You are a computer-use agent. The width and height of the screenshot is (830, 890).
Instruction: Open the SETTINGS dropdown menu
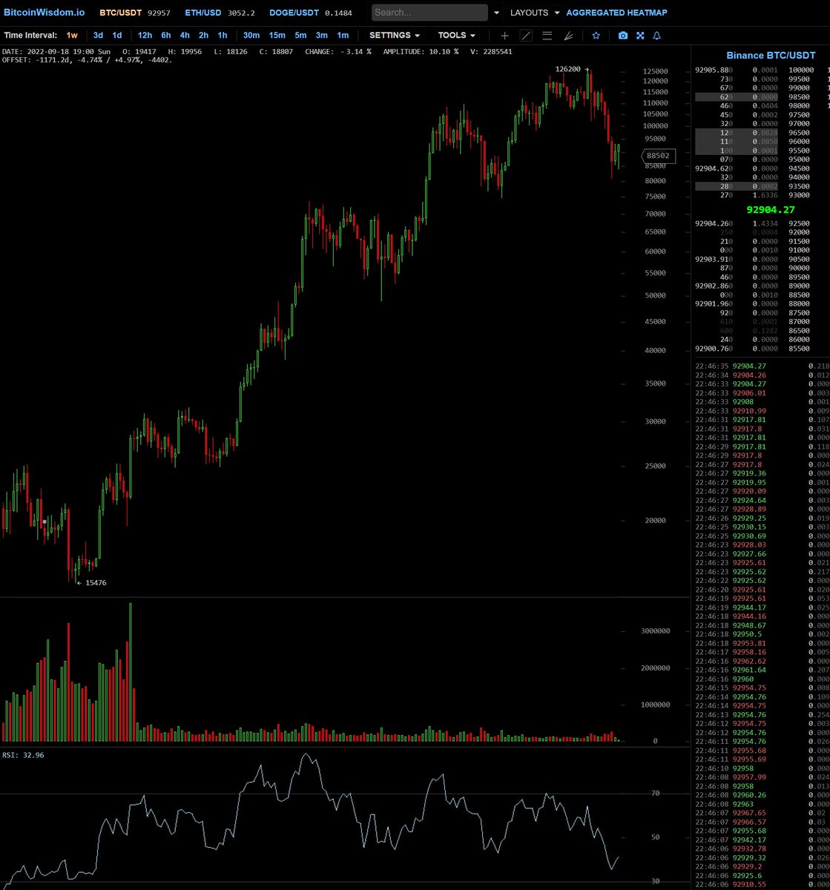coord(395,35)
